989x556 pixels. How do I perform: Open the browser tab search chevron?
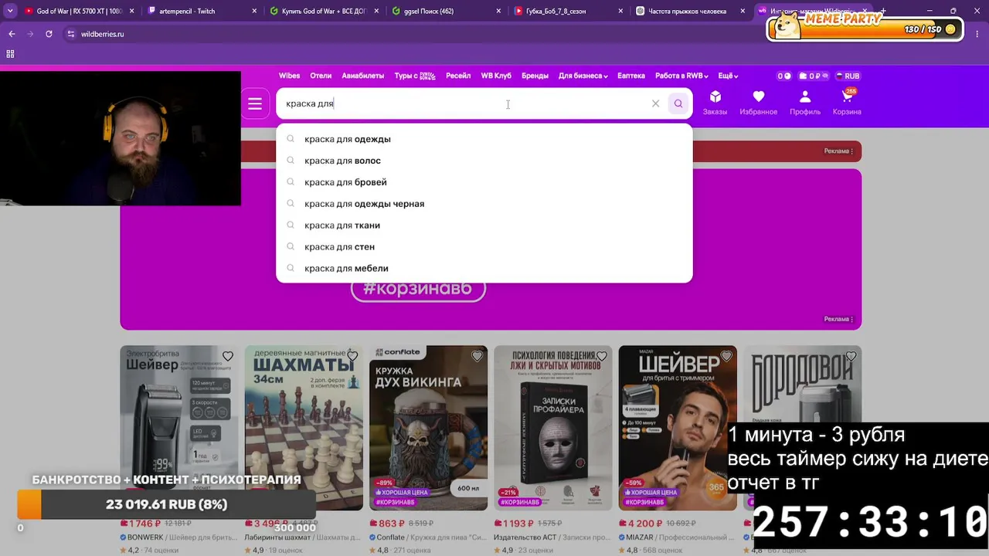[x=10, y=11]
